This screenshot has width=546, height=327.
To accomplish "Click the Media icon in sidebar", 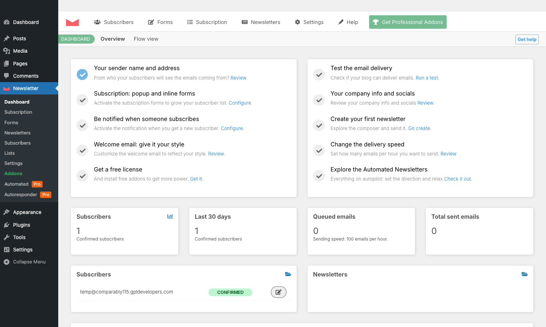I will point(7,51).
